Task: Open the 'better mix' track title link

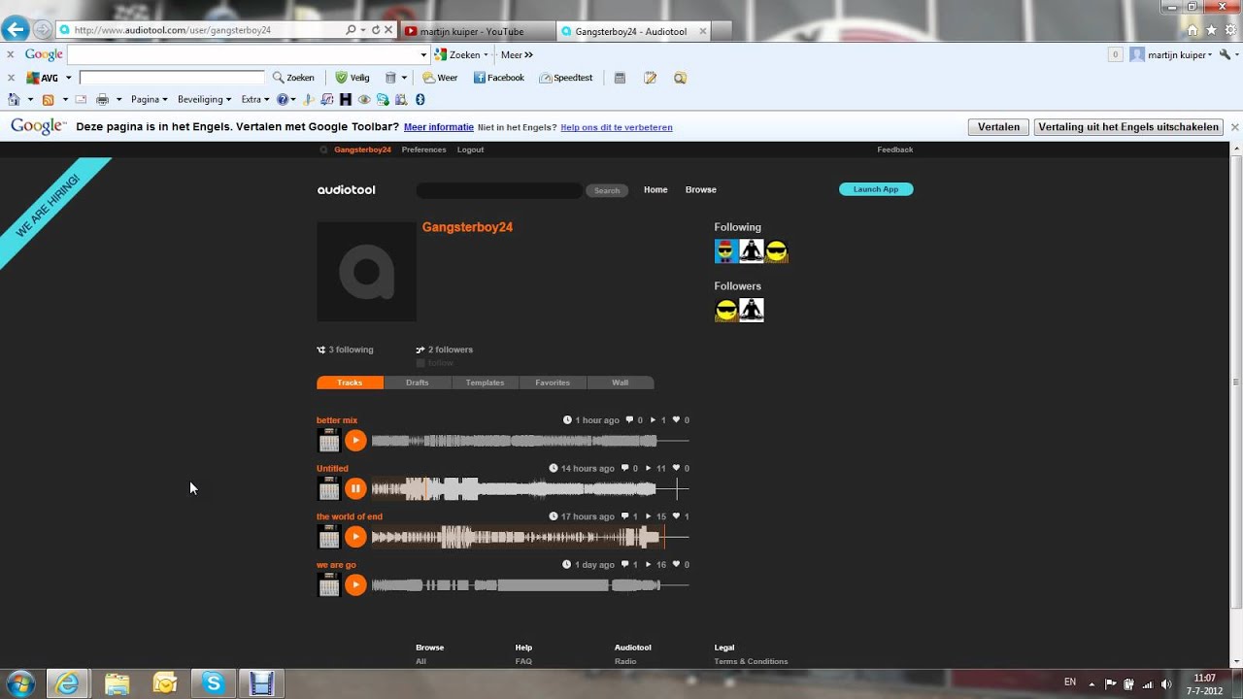Action: (x=337, y=420)
